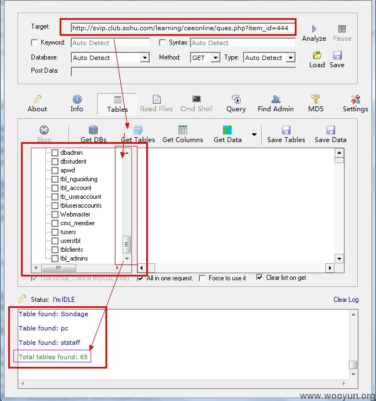Click table list horizontal scrollbar thumb
The width and height of the screenshot is (376, 401).
coord(59,268)
